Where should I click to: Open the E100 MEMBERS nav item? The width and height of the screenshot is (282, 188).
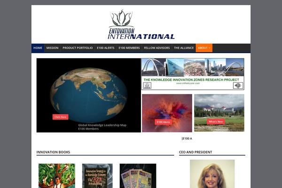click(129, 48)
